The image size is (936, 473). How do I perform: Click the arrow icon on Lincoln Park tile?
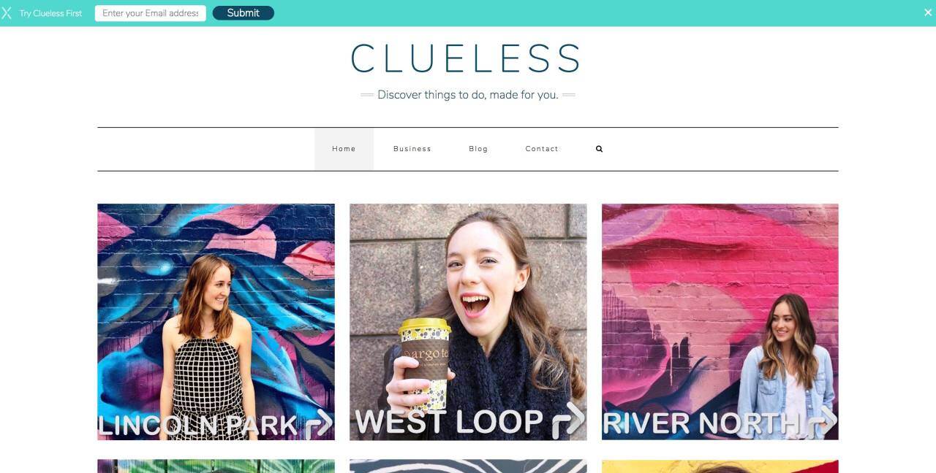pos(319,423)
